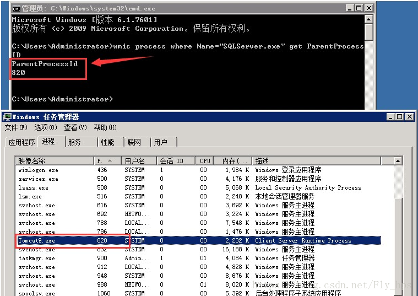Click the last C:\Users\Administrator> prompt

click(x=62, y=99)
